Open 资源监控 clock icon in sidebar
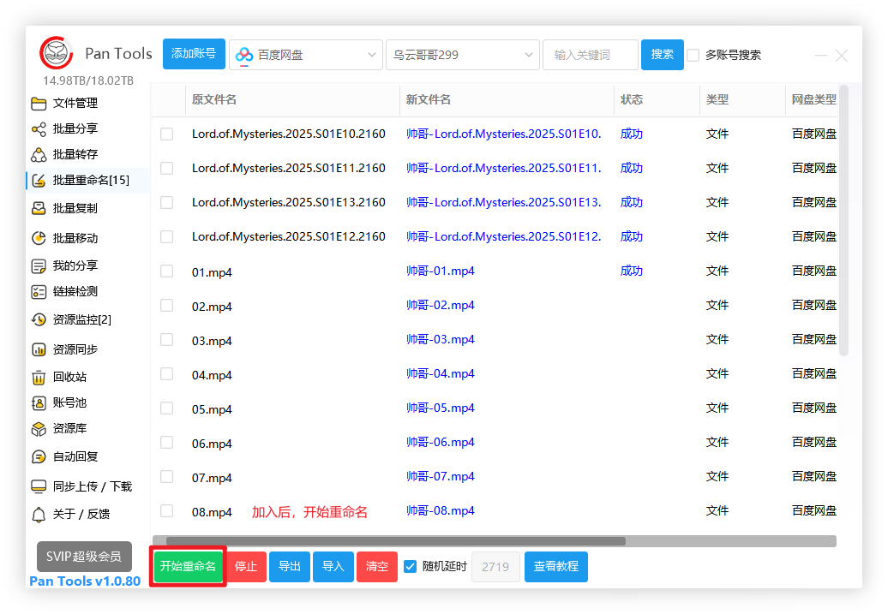This screenshot has width=888, height=614. tap(39, 319)
